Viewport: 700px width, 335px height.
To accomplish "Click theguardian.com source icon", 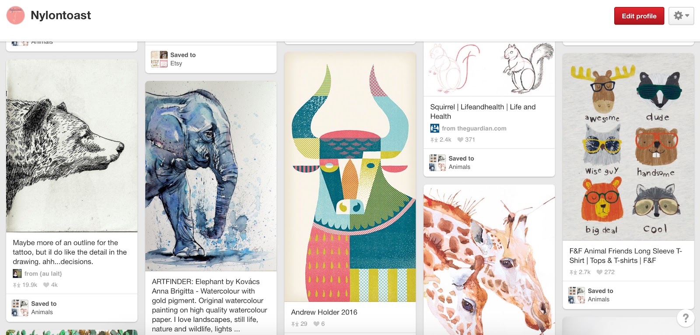I will tap(434, 128).
